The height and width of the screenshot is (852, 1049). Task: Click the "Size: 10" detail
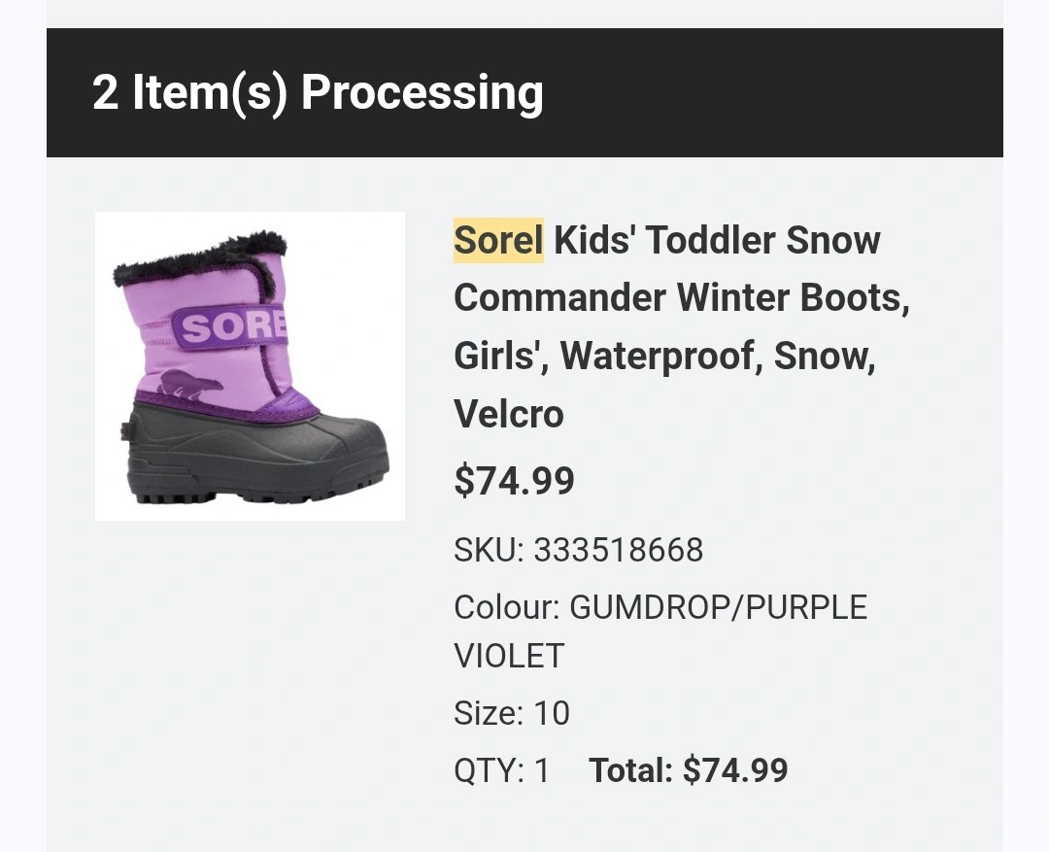pos(511,714)
